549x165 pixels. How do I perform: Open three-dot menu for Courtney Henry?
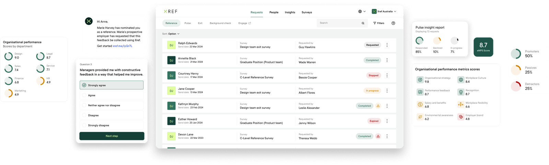click(387, 75)
